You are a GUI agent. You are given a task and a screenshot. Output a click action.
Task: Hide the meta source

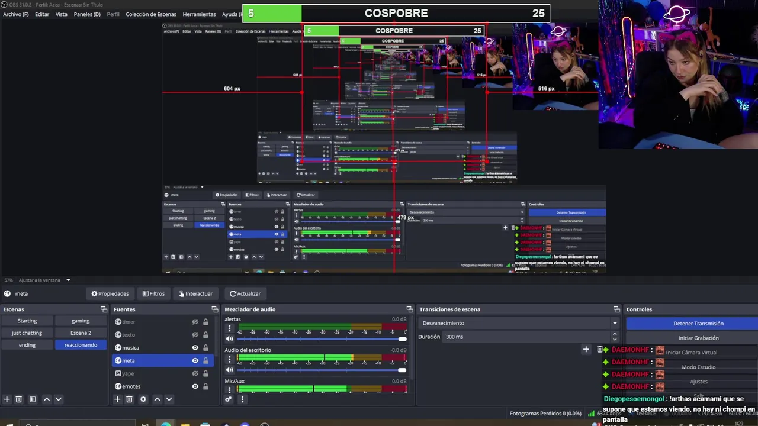(x=195, y=360)
